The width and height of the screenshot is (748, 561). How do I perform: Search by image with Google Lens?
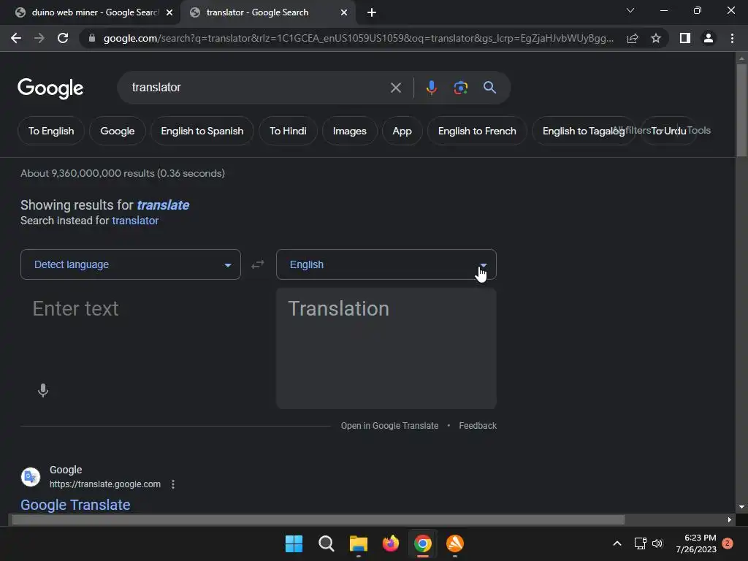460,88
